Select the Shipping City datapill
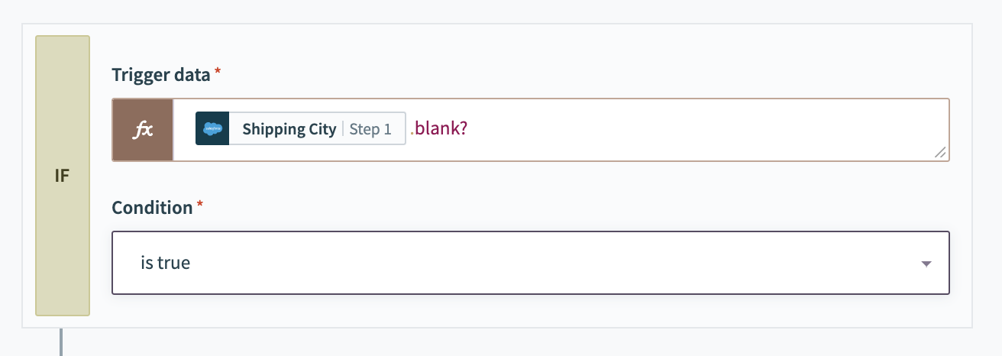Image resolution: width=1002 pixels, height=356 pixels. 289,129
